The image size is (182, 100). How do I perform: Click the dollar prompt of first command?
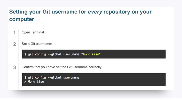coord(25,54)
